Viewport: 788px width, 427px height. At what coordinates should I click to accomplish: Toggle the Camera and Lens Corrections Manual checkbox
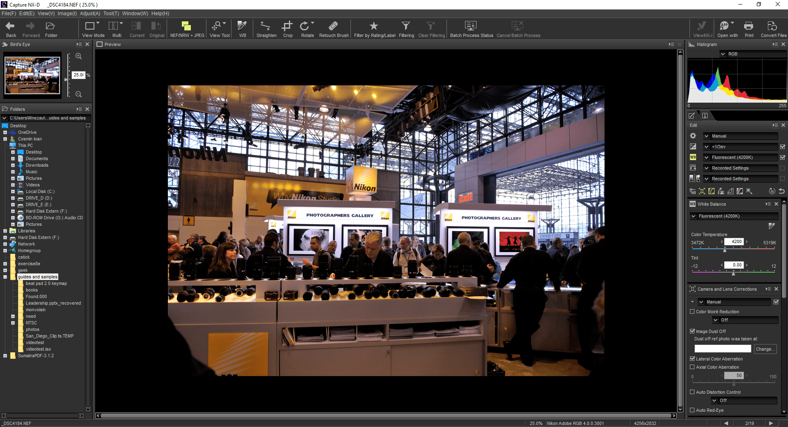(776, 302)
